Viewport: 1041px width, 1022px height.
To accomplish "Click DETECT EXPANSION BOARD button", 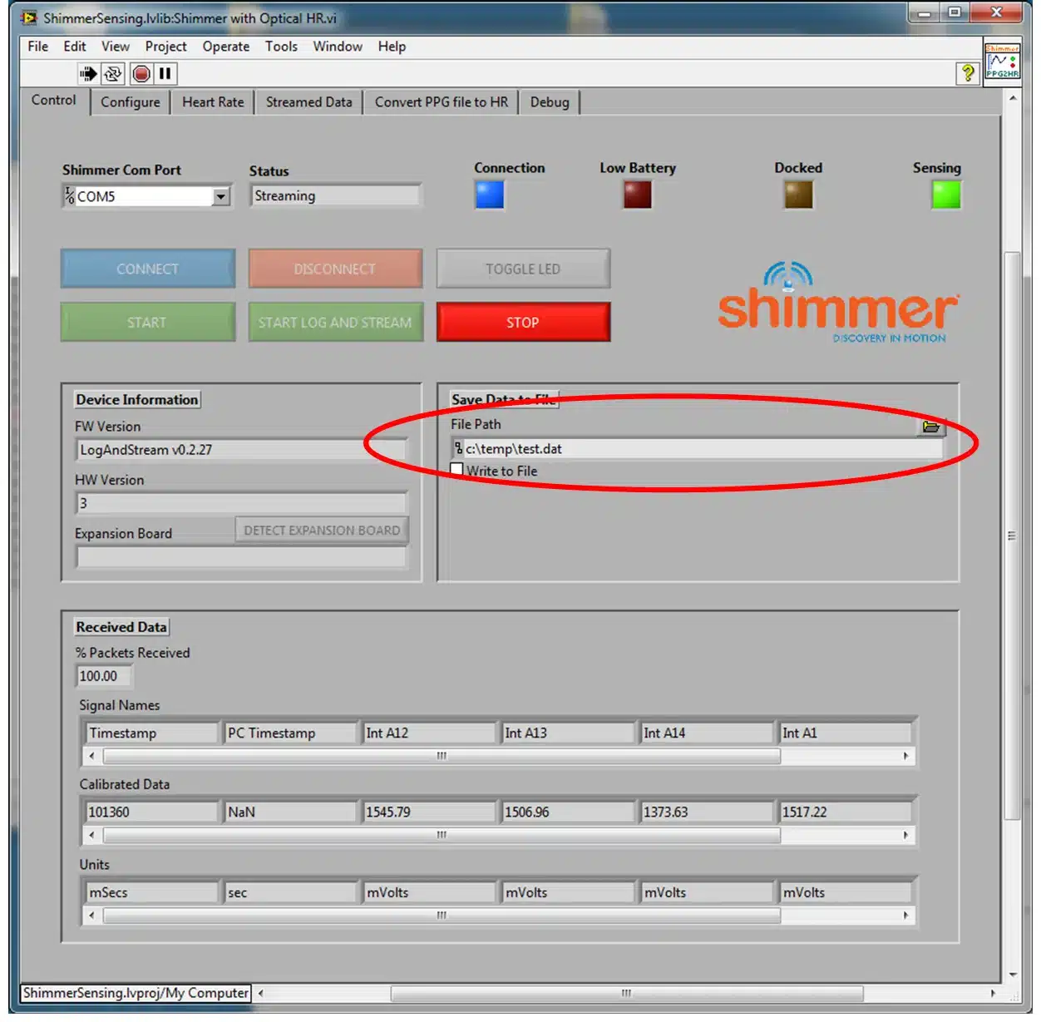I will (322, 531).
